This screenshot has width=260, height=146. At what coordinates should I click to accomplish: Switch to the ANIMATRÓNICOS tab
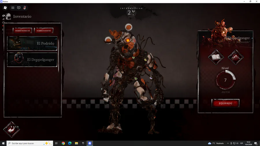coord(22,31)
